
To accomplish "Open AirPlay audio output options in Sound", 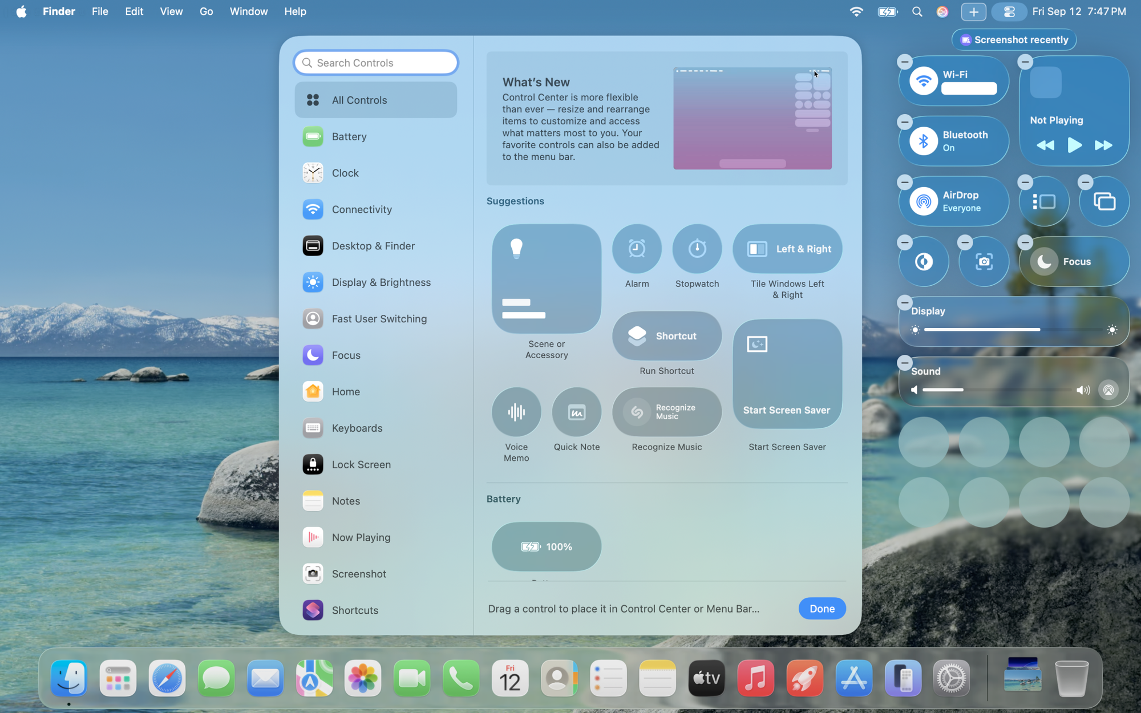I will coord(1108,390).
